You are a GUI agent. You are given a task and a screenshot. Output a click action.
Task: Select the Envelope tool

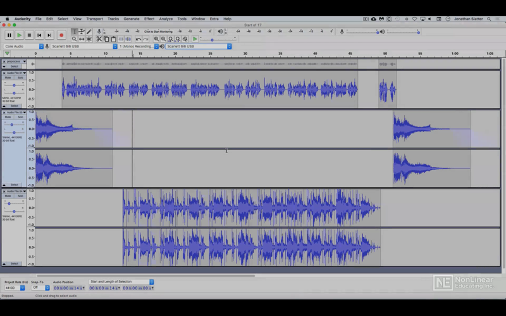coord(82,32)
